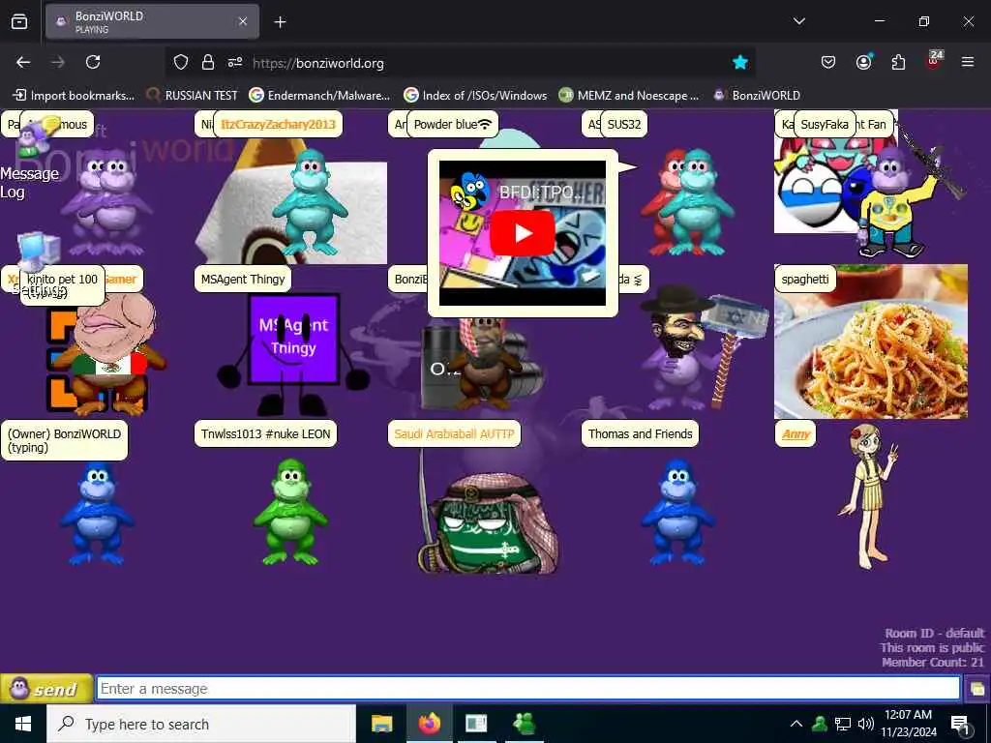This screenshot has height=743, width=991.
Task: Select kinito pet 100 name tag
Action: pos(62,284)
